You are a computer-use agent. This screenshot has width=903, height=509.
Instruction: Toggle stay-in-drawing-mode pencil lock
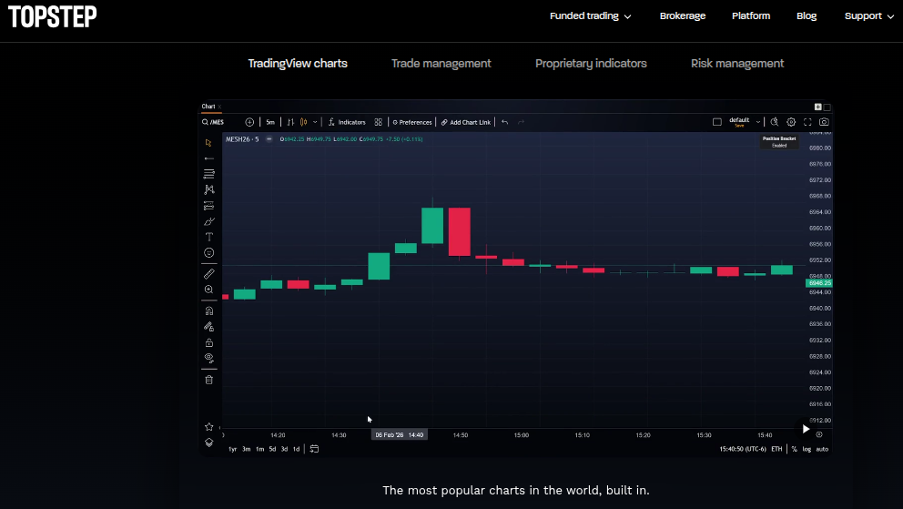209,327
